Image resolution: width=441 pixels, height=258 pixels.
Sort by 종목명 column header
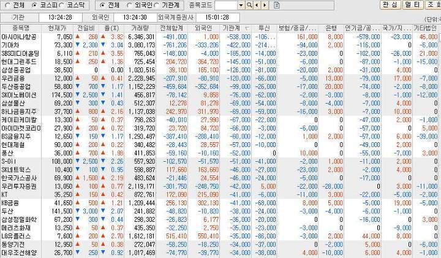coord(21,28)
